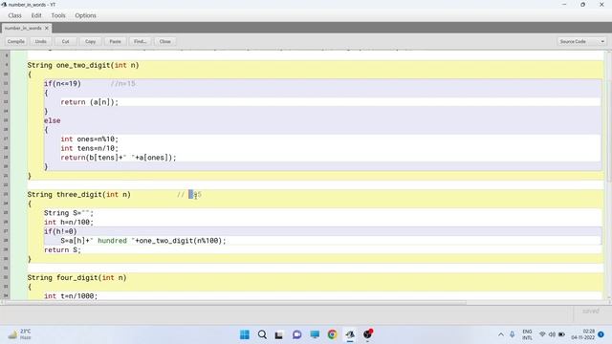Screen dimensions: 612x344
Task: Click the 'return S;' statement
Action: click(x=62, y=250)
